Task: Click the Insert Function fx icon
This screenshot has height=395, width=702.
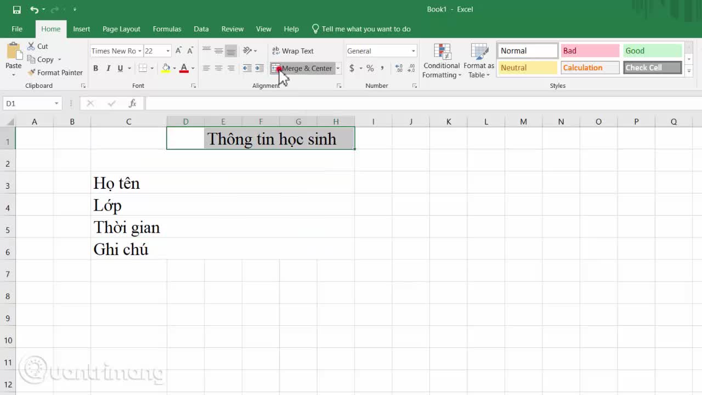Action: (132, 103)
